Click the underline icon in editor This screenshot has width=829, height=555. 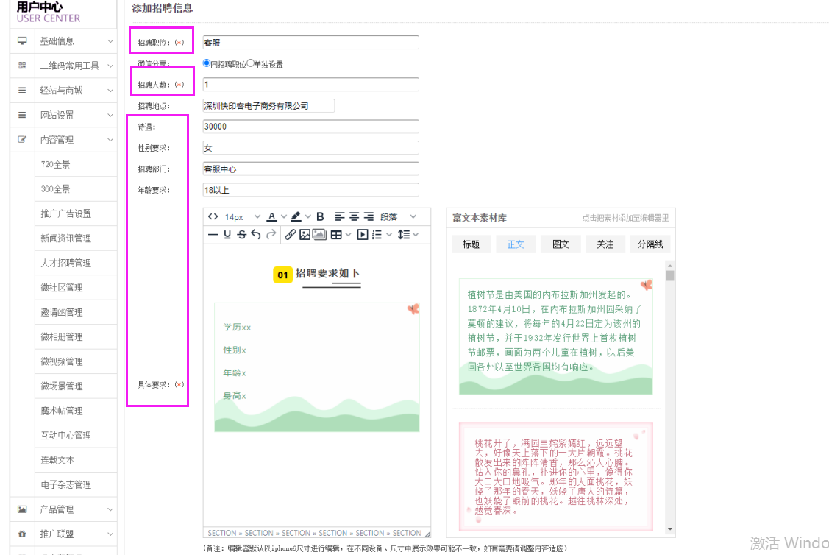point(227,235)
